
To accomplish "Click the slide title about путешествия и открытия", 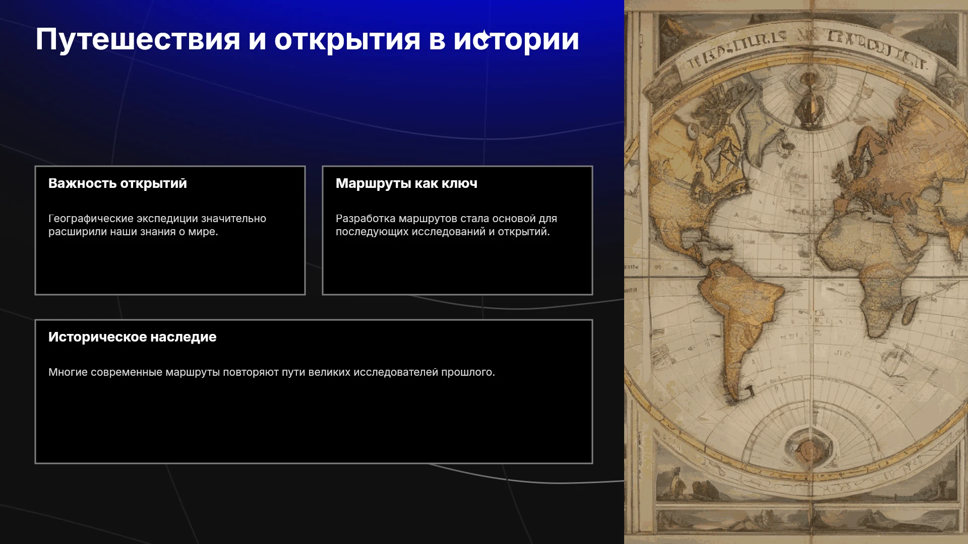I will tap(307, 40).
